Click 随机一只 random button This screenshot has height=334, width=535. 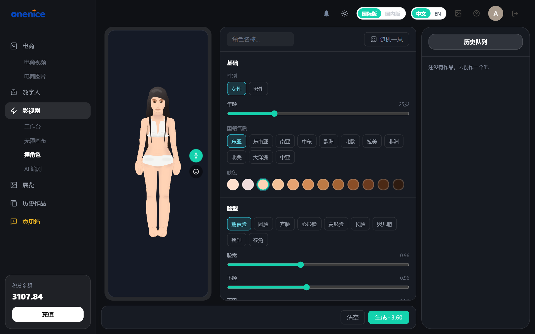click(386, 39)
